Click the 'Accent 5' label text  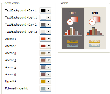click(x=11, y=67)
